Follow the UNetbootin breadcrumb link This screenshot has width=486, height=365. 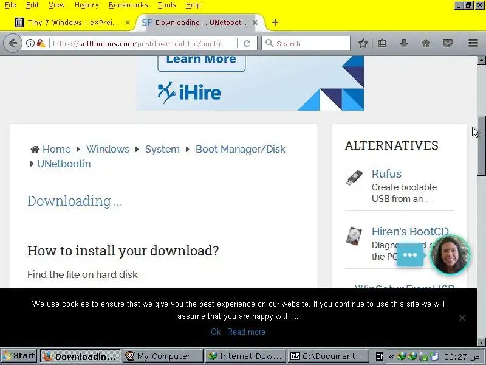tap(64, 164)
